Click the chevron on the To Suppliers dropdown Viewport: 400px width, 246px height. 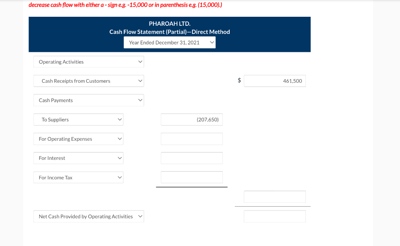click(120, 119)
